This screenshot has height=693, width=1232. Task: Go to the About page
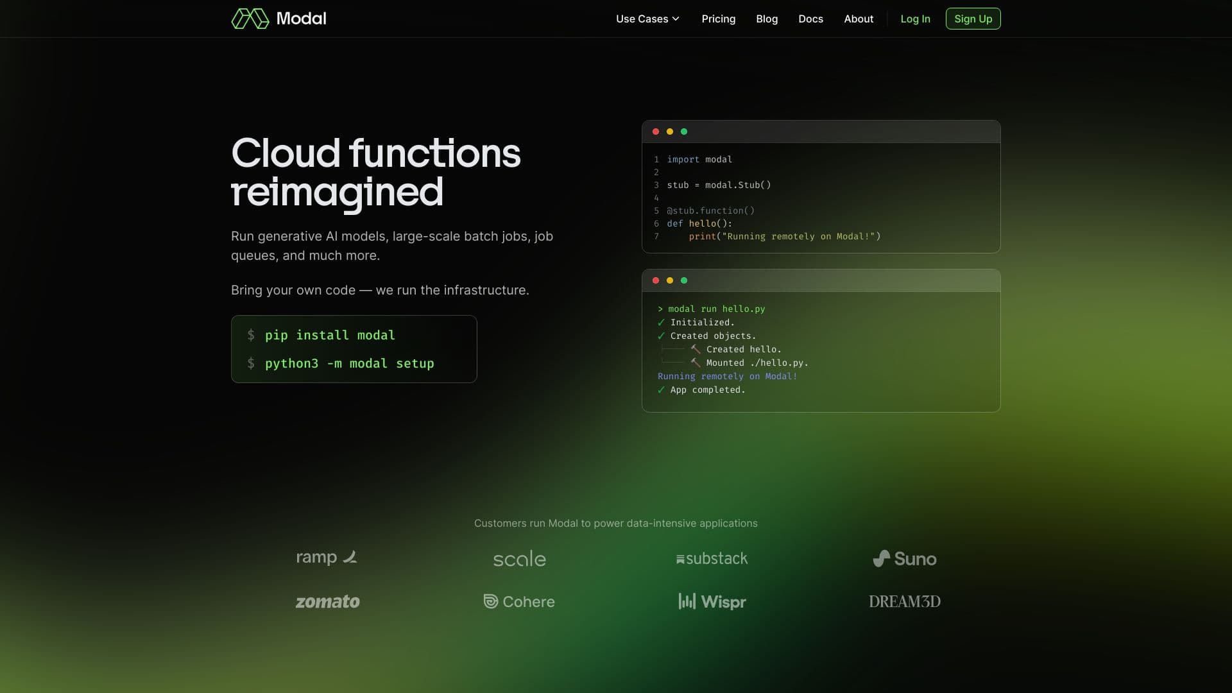(859, 19)
